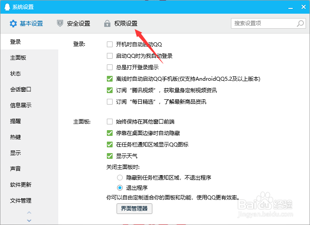This screenshot has width=310, height=225.
Task: Select 登录 in the sidebar
Action: [x=30, y=41]
